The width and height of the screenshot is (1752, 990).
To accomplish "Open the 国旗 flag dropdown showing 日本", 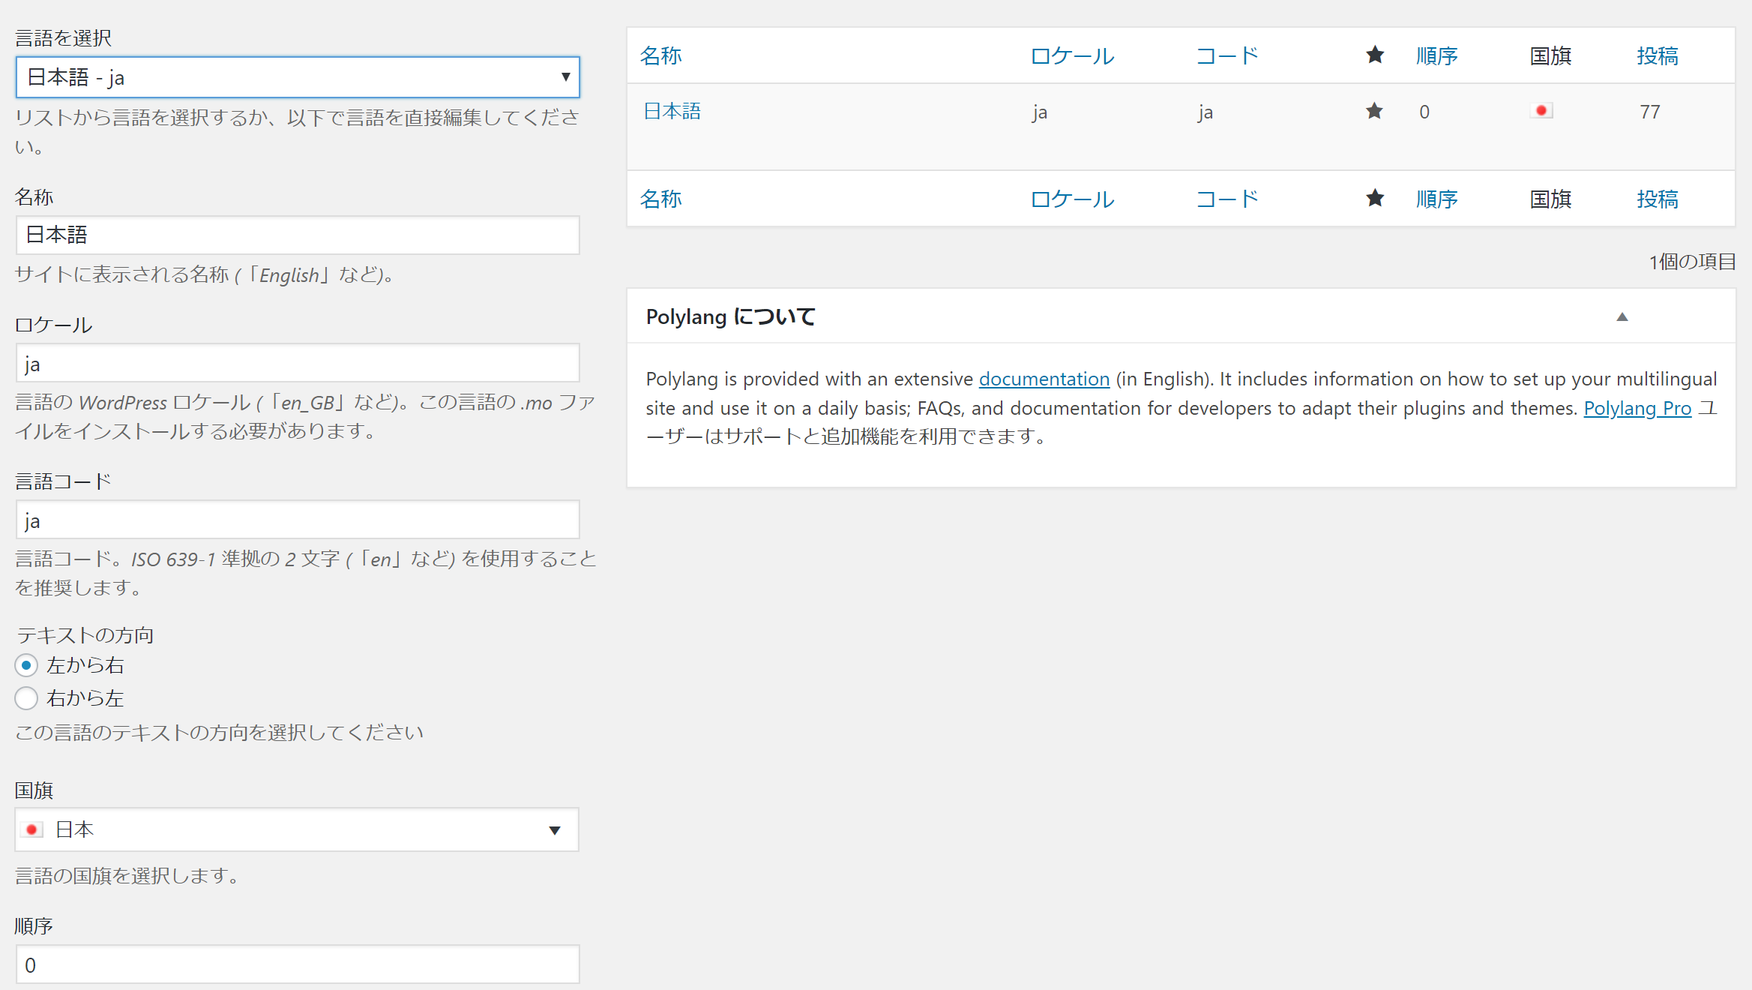I will (297, 829).
